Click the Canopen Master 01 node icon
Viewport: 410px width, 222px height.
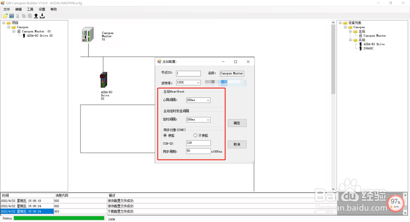point(19,31)
